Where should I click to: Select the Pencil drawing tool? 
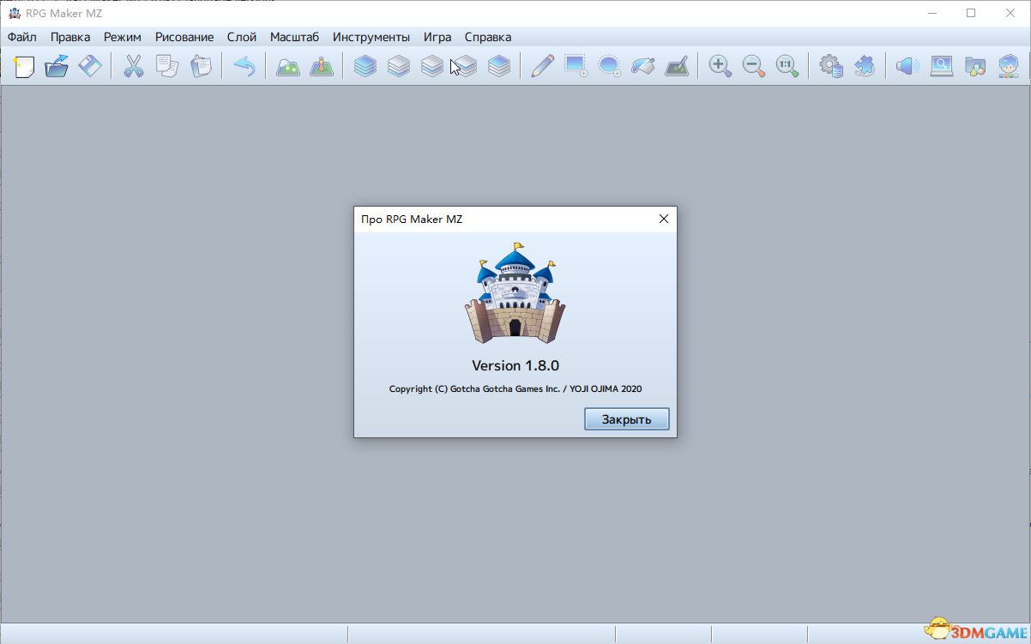click(542, 66)
